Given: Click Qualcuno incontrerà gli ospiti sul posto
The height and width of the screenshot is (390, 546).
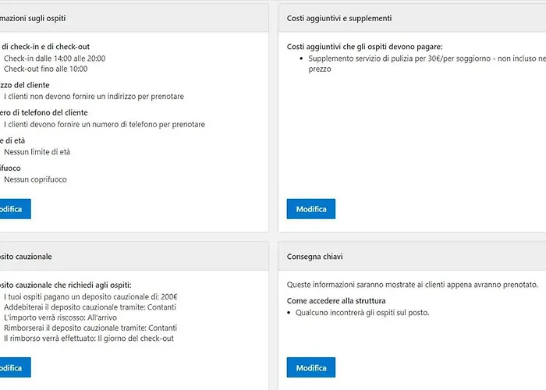Looking at the screenshot, I should point(362,313).
